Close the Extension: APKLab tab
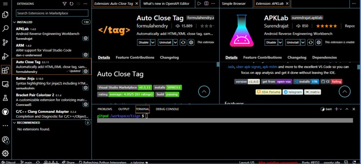The height and width of the screenshot is (164, 361). (x=287, y=4)
